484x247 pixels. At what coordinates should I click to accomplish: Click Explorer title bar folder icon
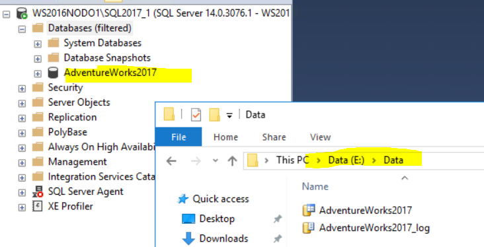169,114
